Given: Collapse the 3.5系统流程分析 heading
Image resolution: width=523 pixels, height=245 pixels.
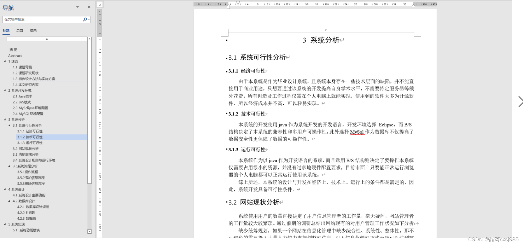Looking at the screenshot, I should coord(9,166).
